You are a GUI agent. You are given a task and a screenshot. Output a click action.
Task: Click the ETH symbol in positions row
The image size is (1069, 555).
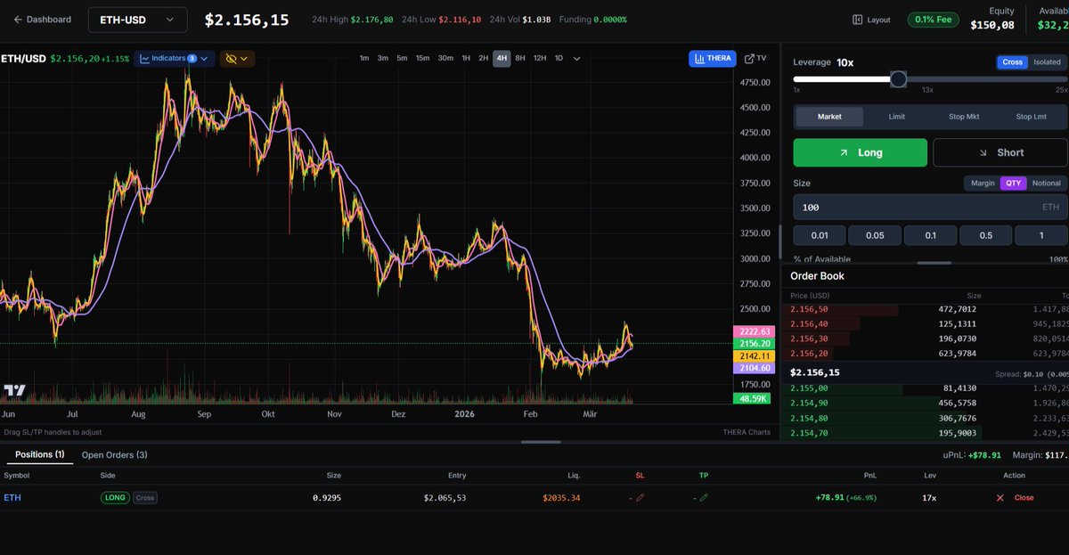pos(12,498)
